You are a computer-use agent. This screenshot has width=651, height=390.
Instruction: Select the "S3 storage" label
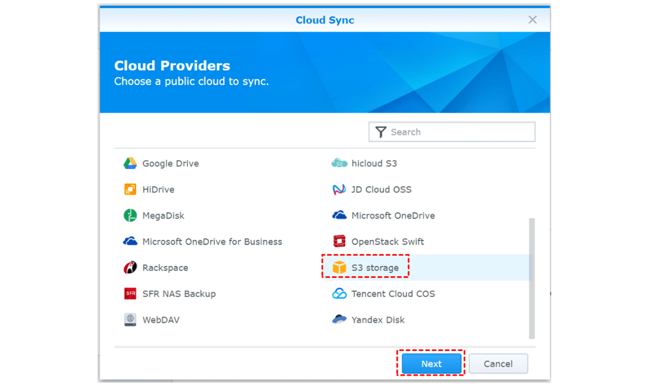coord(375,268)
